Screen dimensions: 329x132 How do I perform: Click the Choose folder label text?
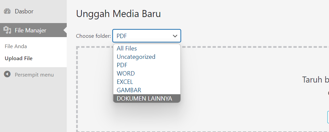(x=93, y=36)
